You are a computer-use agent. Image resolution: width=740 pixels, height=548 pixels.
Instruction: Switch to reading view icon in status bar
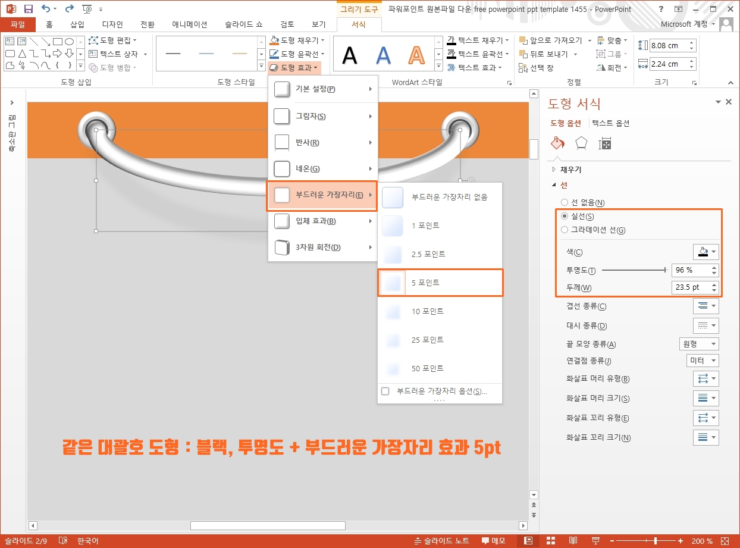pyautogui.click(x=573, y=541)
